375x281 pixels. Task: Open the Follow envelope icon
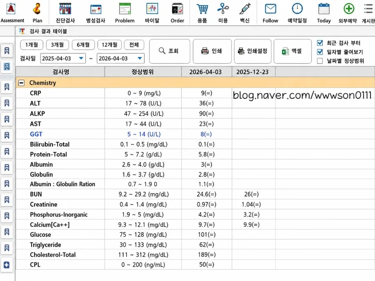coord(270,9)
